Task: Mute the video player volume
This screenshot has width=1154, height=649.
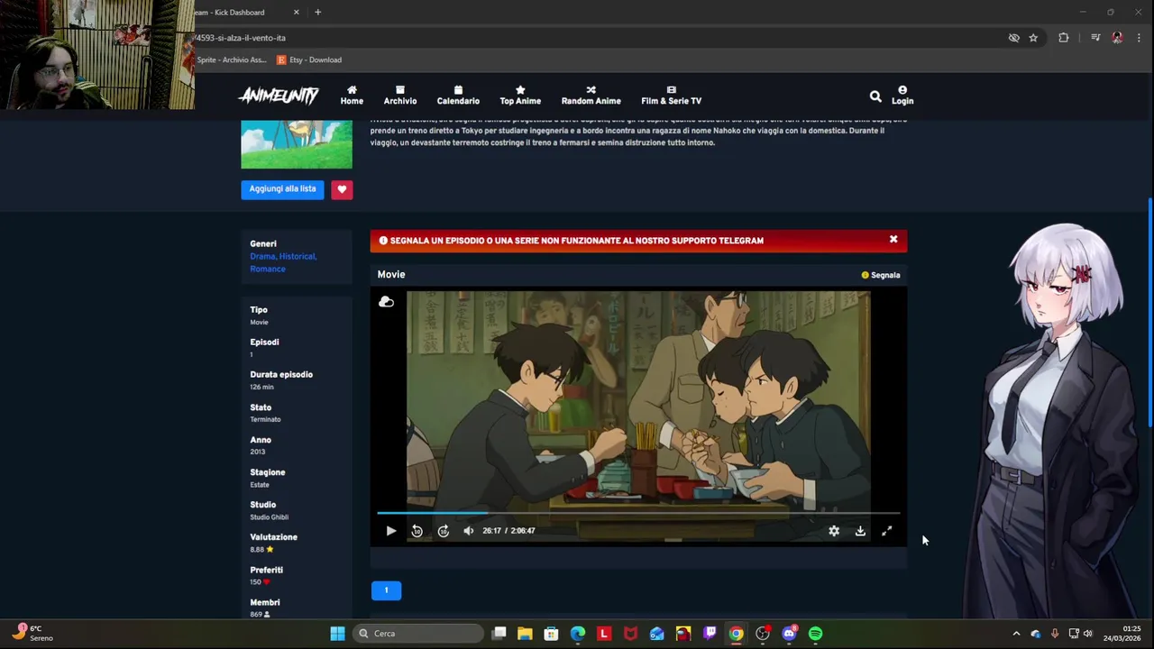Action: pos(468,531)
